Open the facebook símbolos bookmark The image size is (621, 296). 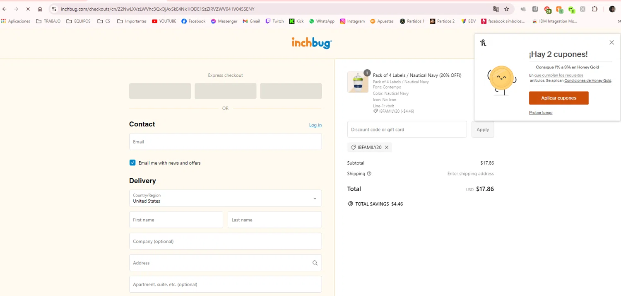coord(503,21)
